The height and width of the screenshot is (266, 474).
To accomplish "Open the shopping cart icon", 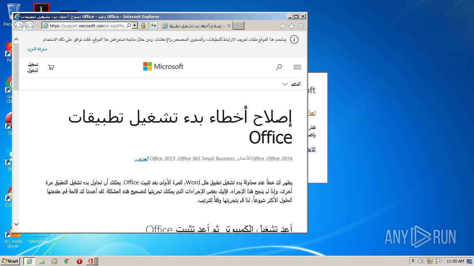I will 51,67.
